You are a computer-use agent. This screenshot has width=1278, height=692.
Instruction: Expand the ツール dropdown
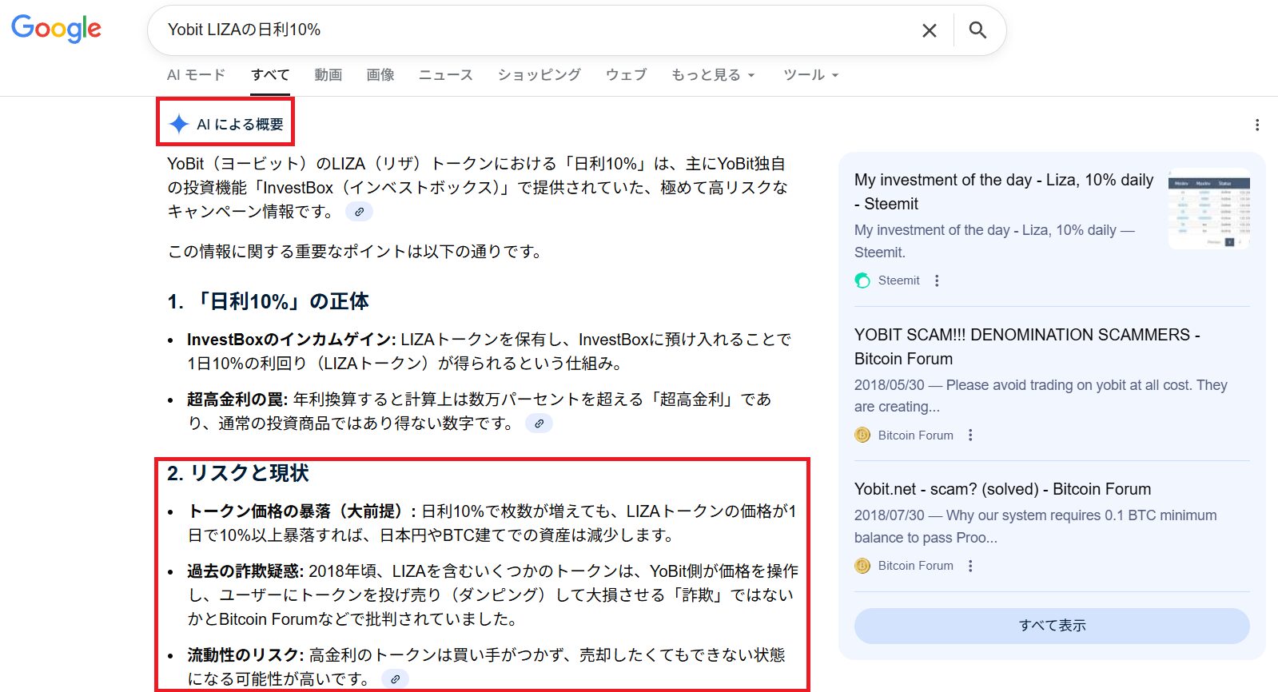pos(810,75)
